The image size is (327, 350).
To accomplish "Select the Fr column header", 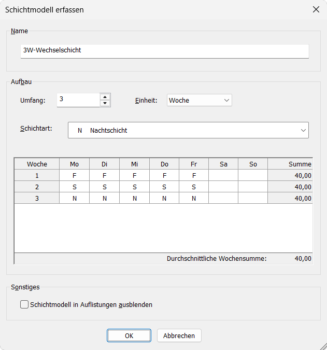I will 194,164.
